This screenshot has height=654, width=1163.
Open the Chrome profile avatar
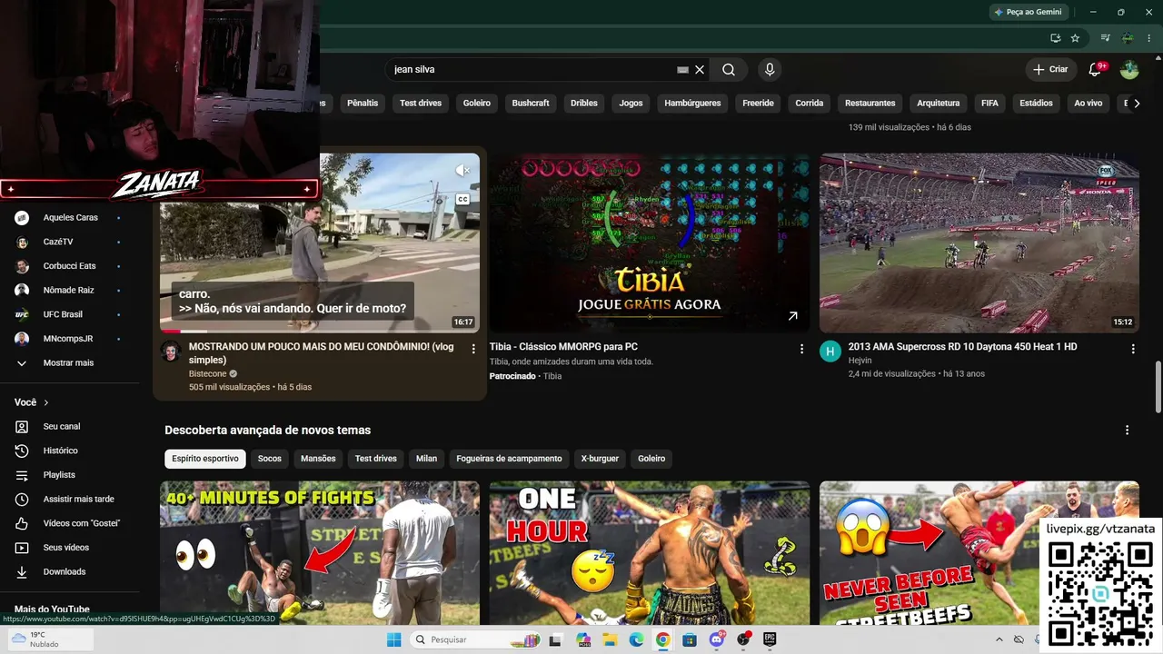tap(1128, 38)
